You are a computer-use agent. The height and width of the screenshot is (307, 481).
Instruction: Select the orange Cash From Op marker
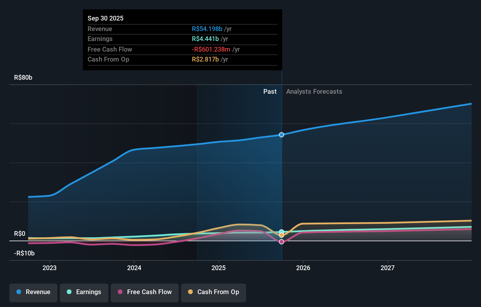click(x=282, y=236)
